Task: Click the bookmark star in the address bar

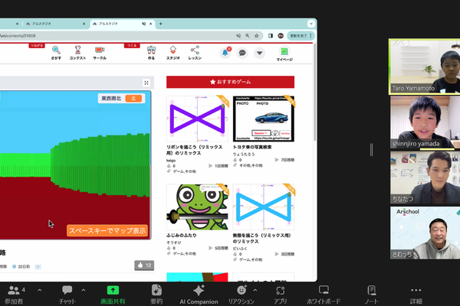Action: (257, 36)
